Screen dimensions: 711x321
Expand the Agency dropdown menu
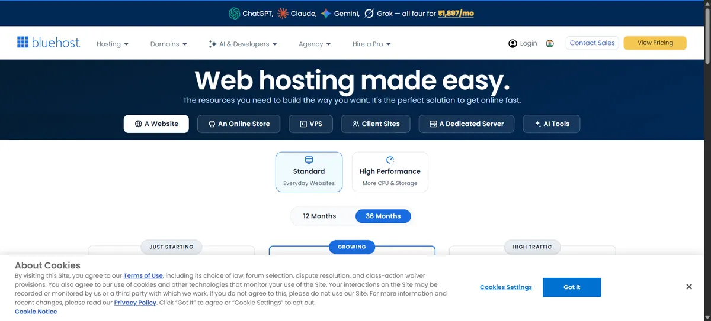(315, 44)
